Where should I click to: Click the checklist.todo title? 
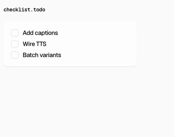(x=24, y=10)
